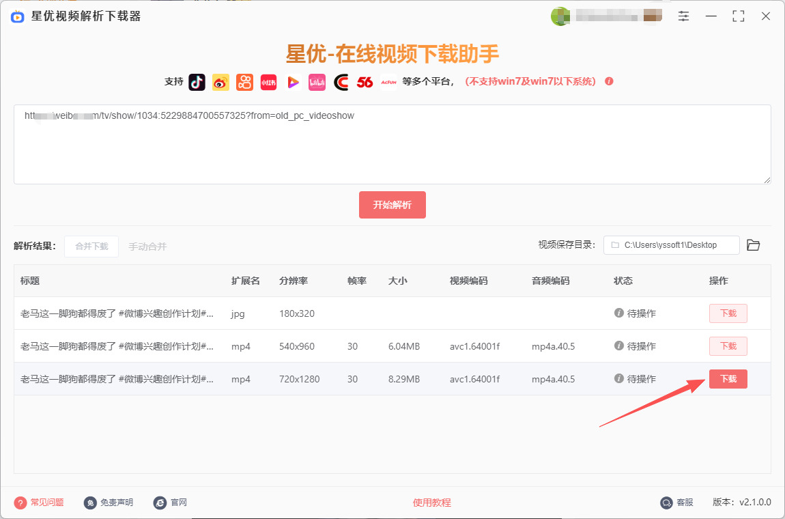Click the status info icon in jpg row
Image resolution: width=785 pixels, height=519 pixels.
[619, 313]
